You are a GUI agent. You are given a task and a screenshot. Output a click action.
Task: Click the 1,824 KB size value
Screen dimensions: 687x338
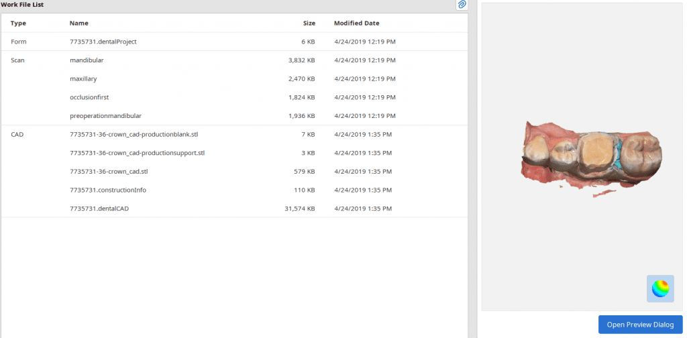click(x=302, y=97)
